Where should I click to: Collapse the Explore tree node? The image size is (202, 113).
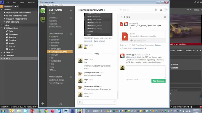click(x=2, y=25)
